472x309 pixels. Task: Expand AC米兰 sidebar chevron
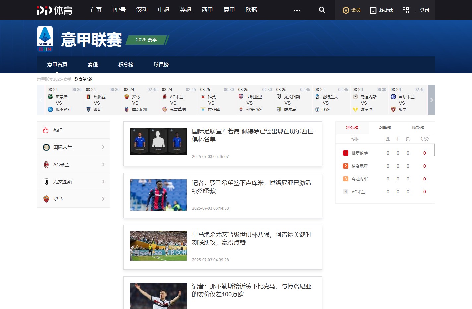(103, 165)
